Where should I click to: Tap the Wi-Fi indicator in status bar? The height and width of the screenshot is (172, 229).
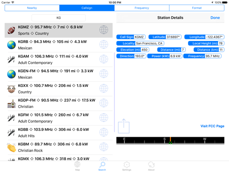click(x=13, y=2)
